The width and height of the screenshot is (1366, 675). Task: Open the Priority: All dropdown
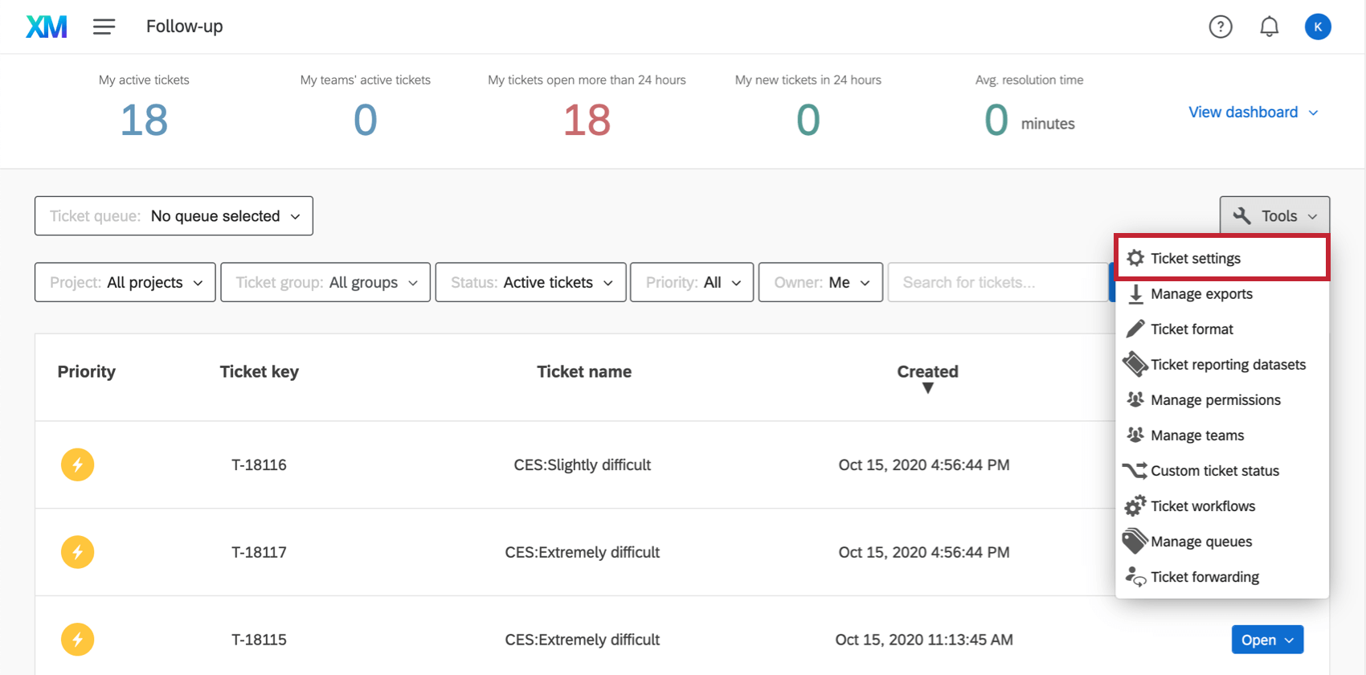(692, 282)
